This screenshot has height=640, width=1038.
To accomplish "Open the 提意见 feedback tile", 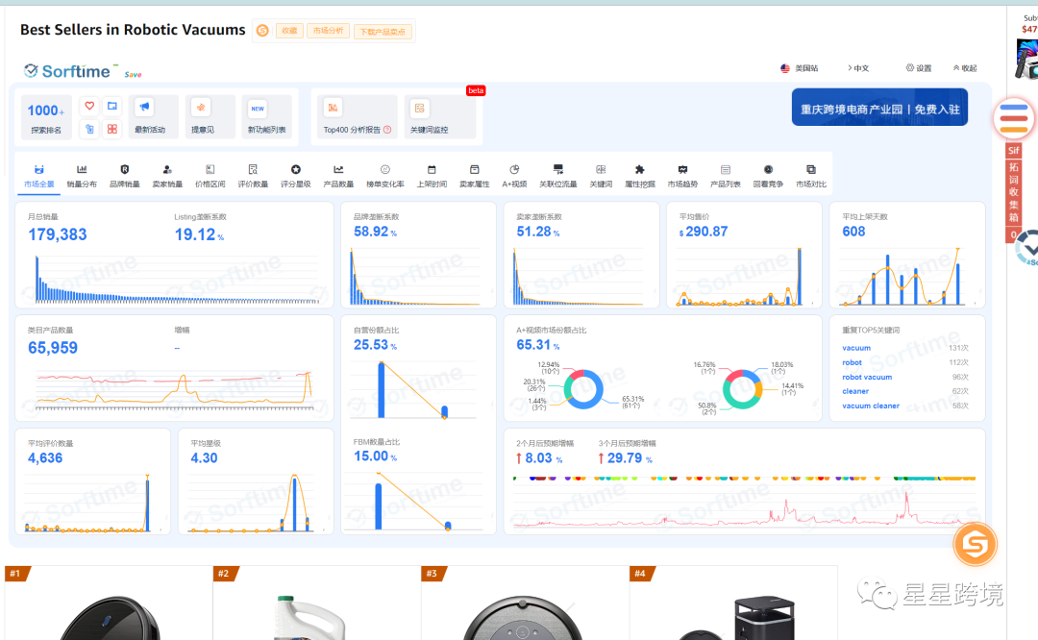I will coord(202,116).
